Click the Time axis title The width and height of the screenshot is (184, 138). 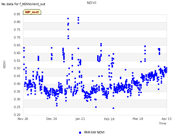pos(163,123)
